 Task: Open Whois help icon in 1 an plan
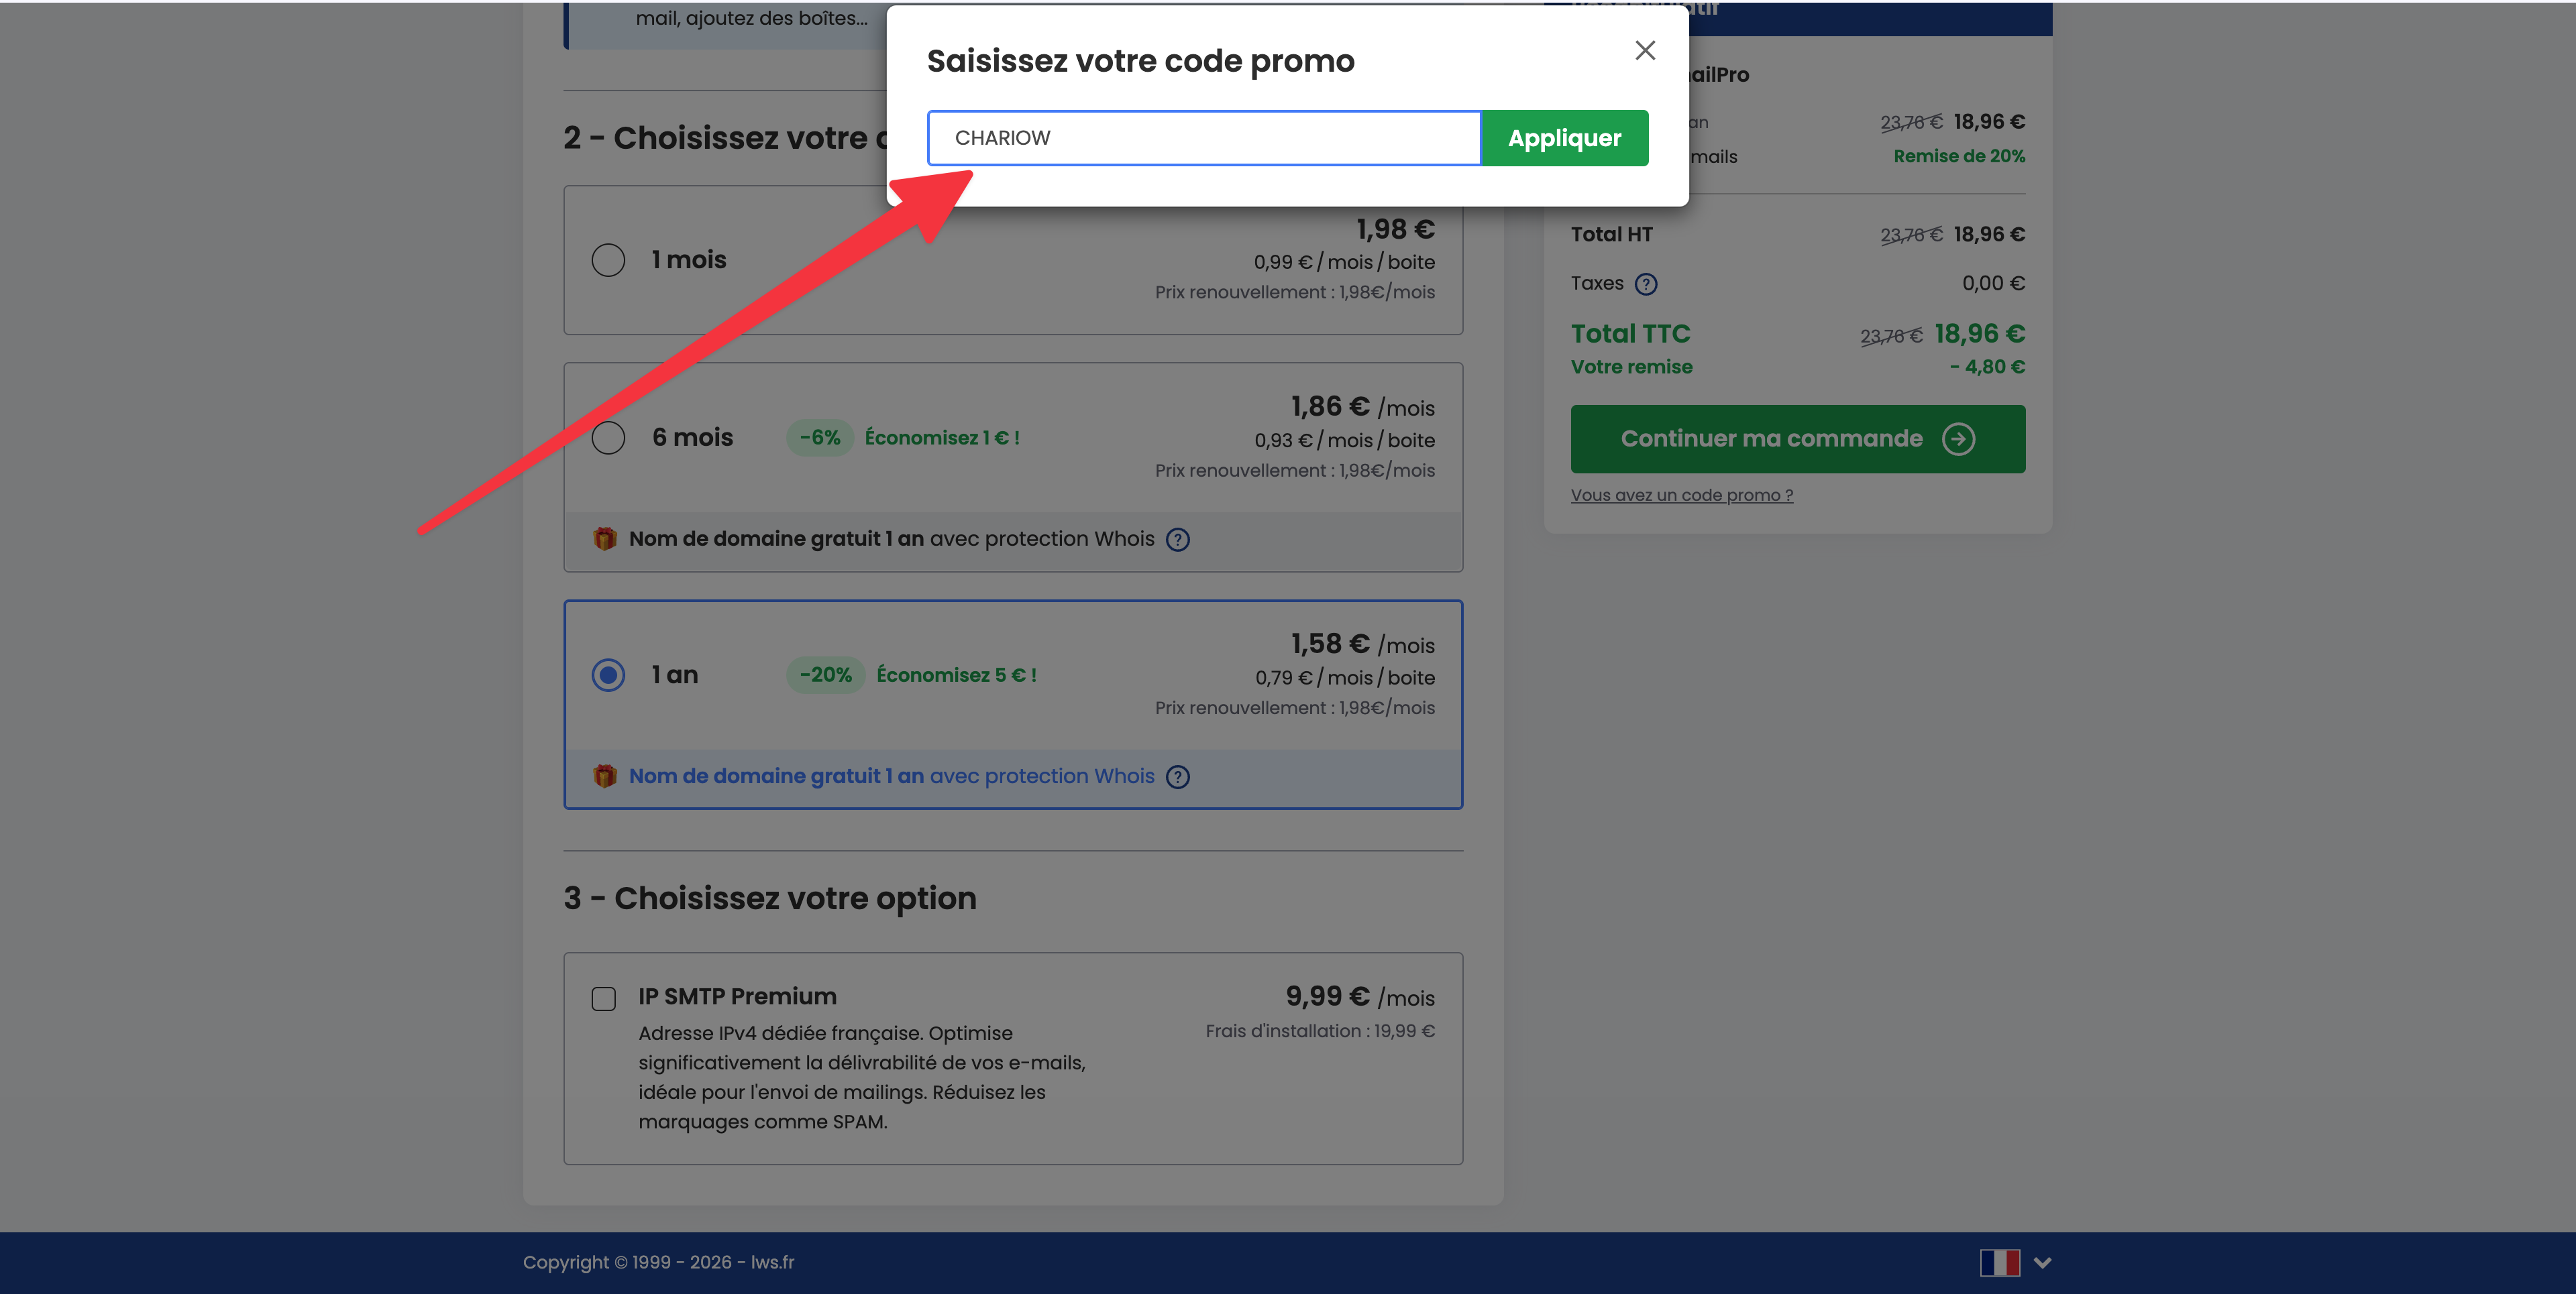[x=1178, y=776]
